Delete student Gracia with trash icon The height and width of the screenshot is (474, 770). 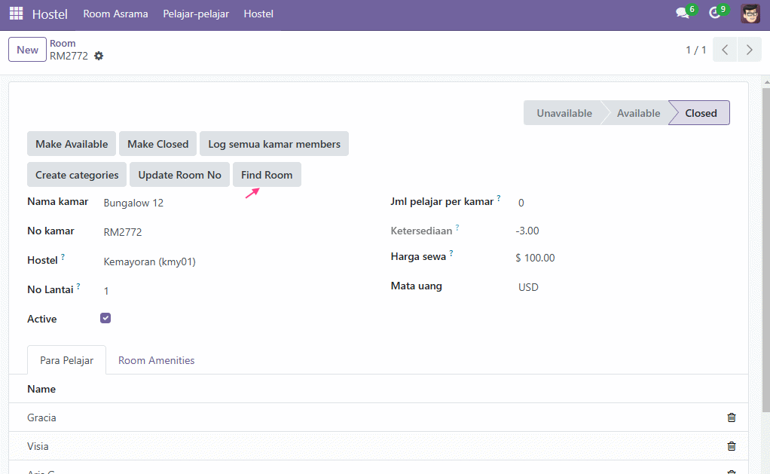tap(732, 417)
